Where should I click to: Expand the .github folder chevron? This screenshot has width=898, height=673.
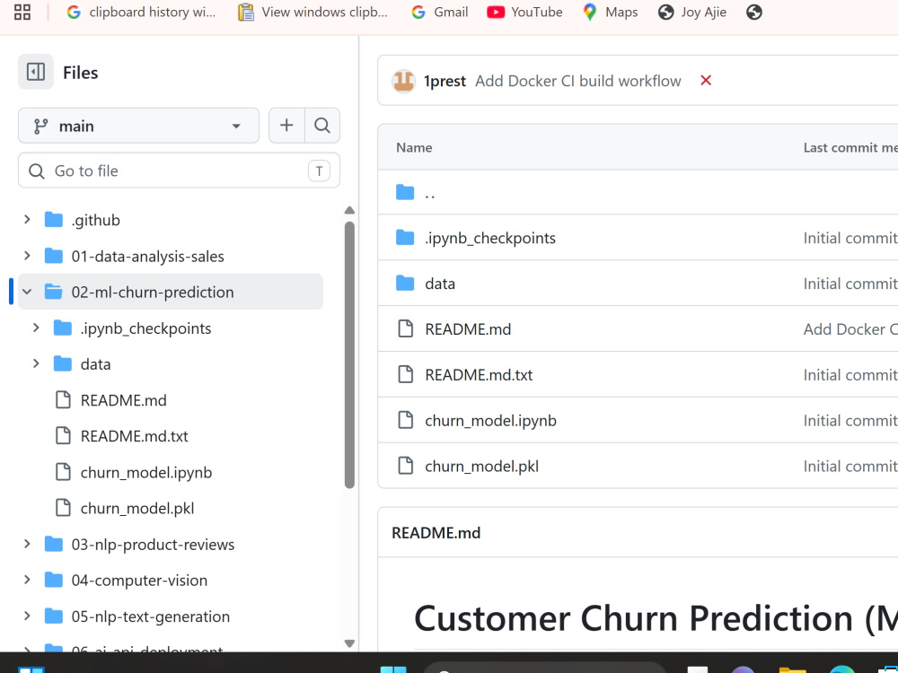27,220
